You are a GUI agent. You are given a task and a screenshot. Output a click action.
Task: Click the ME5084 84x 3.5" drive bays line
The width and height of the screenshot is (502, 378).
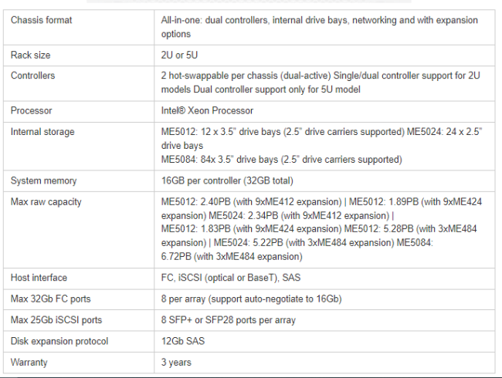coord(281,160)
